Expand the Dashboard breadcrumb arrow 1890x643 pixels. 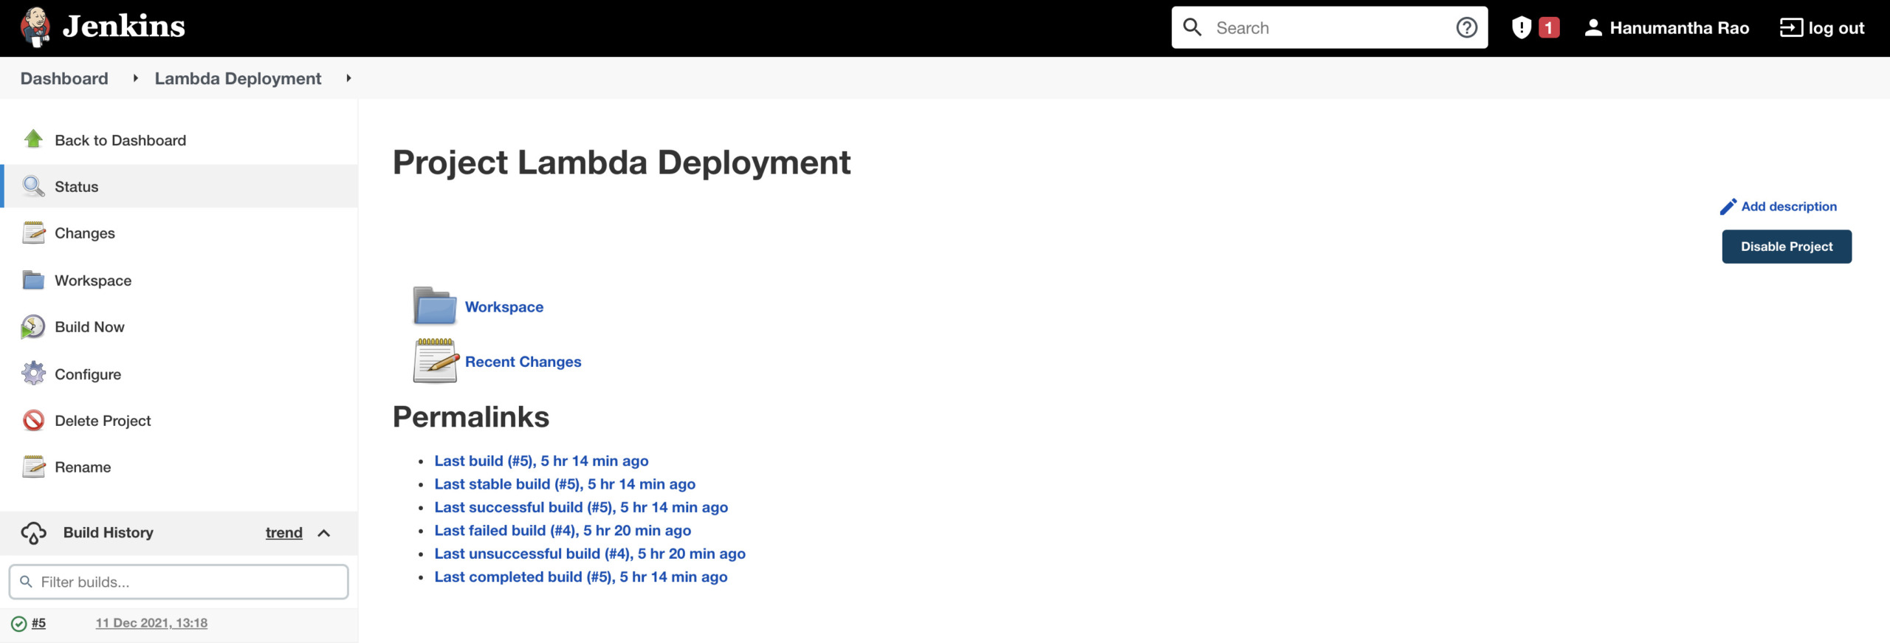coord(135,78)
